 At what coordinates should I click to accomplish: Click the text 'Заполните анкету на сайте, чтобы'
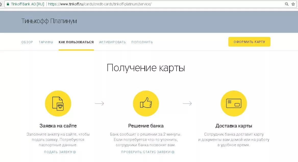(58, 134)
